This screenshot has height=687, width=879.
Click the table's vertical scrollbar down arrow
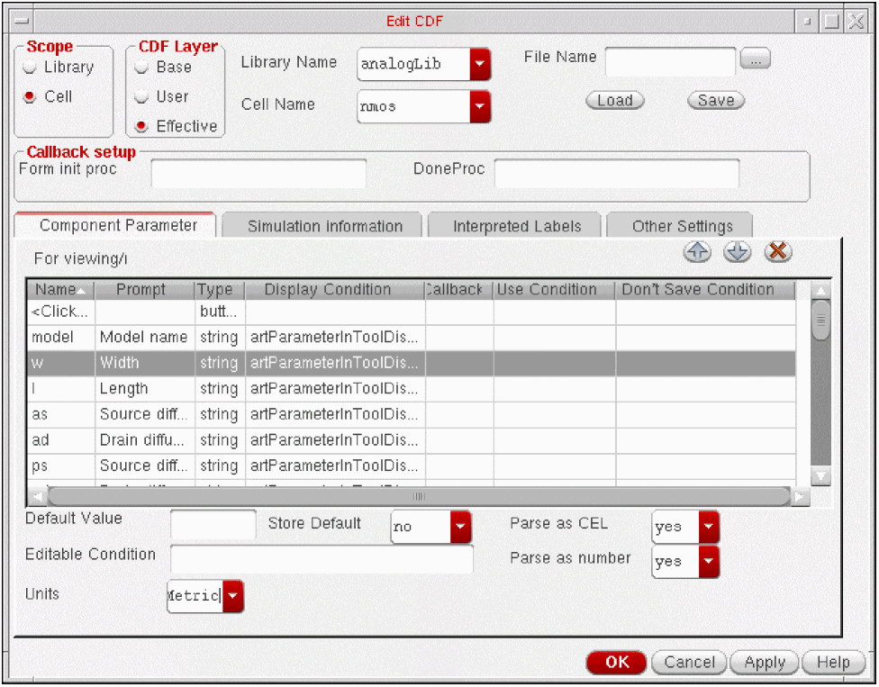(x=820, y=476)
